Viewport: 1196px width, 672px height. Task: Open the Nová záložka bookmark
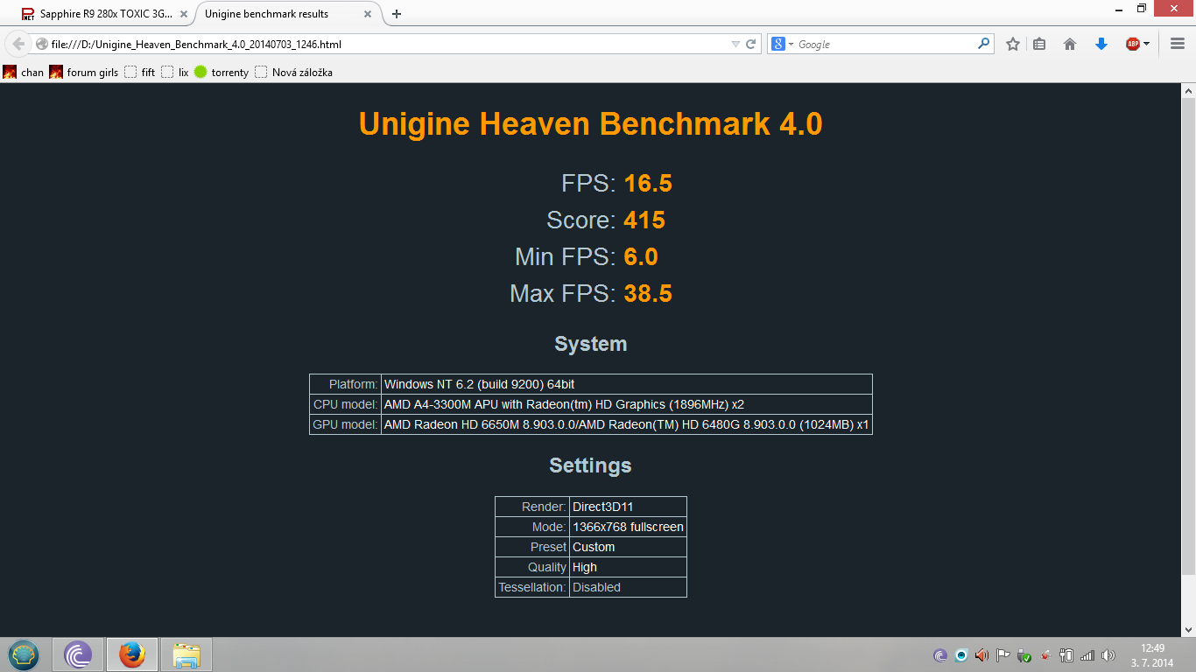[294, 73]
